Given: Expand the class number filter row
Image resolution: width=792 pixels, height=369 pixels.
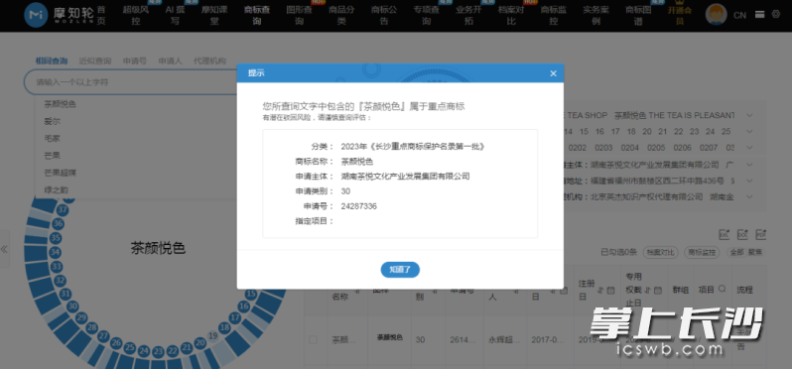Looking at the screenshot, I should pyautogui.click(x=749, y=132).
